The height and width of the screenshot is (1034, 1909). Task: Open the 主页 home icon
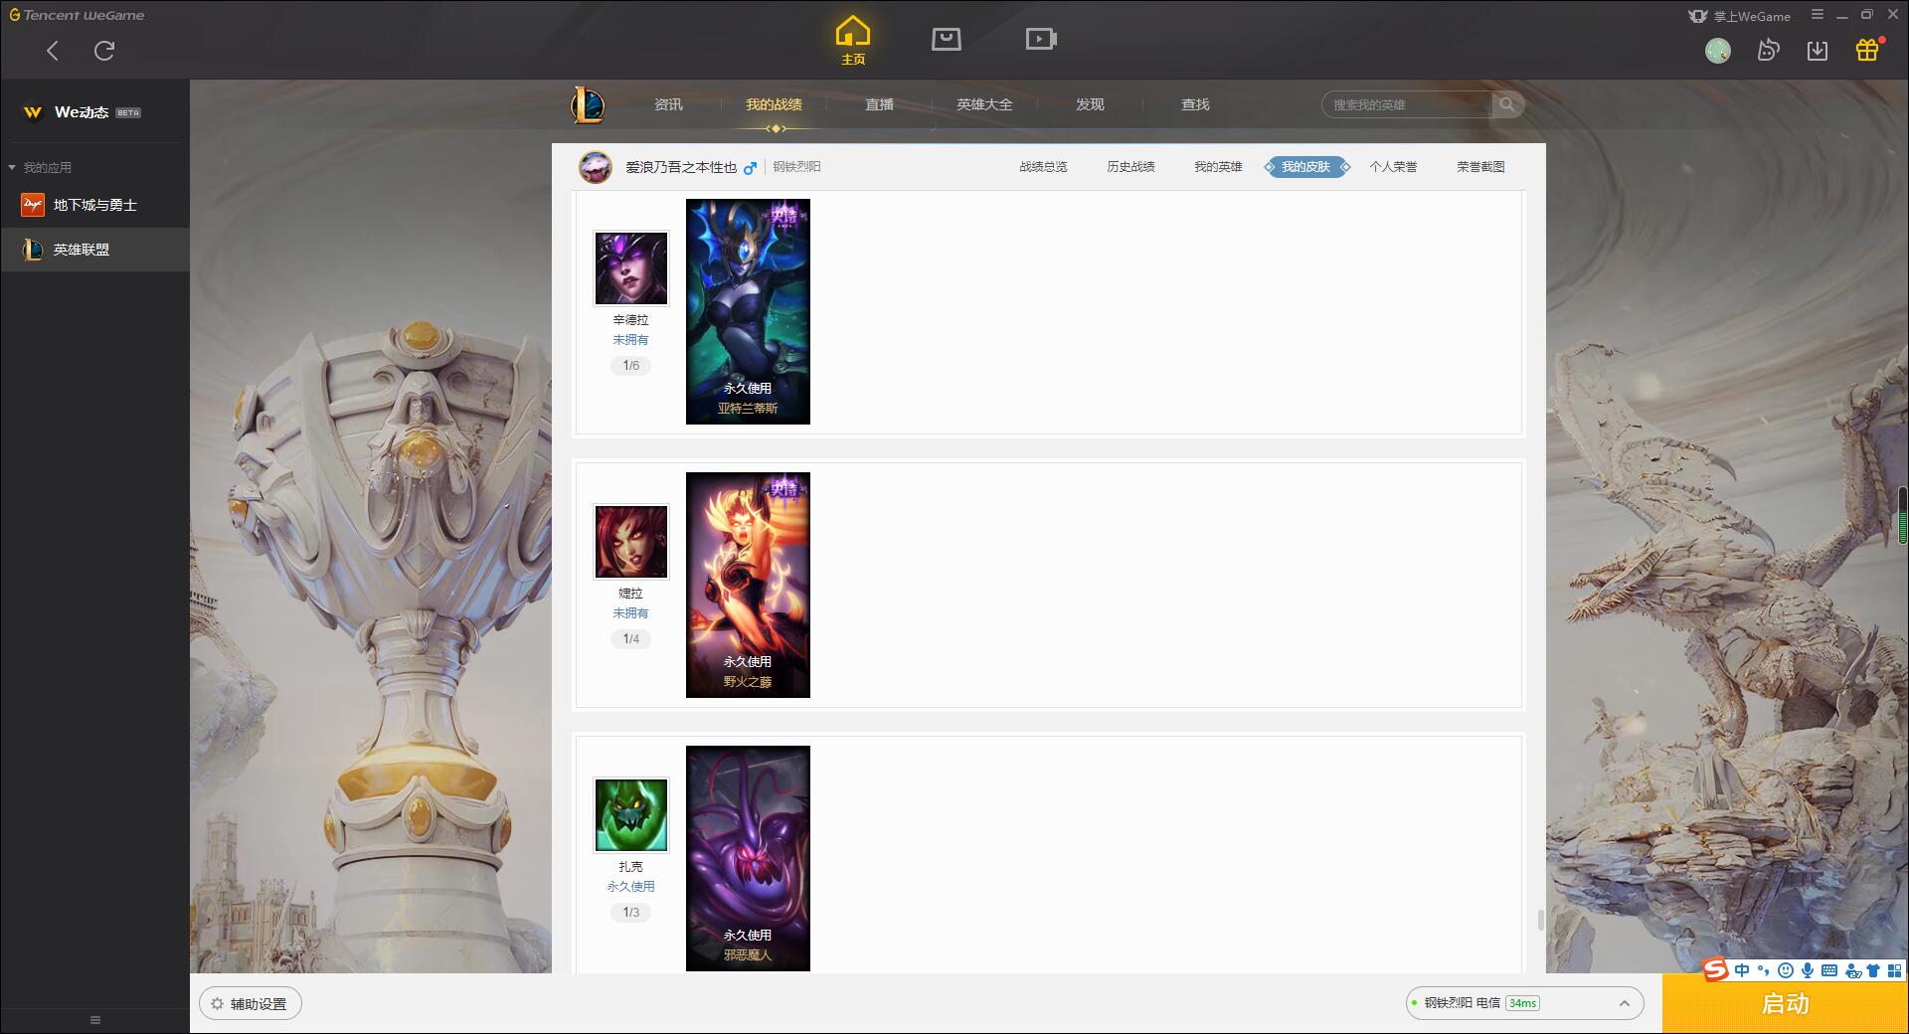(x=853, y=41)
